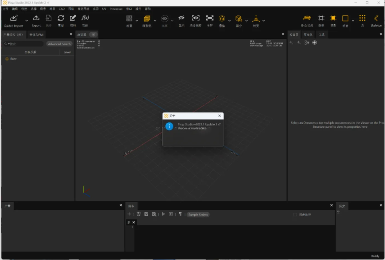
Task: Expand dropdown next to yellow outline square
Action: pyautogui.click(x=353, y=21)
